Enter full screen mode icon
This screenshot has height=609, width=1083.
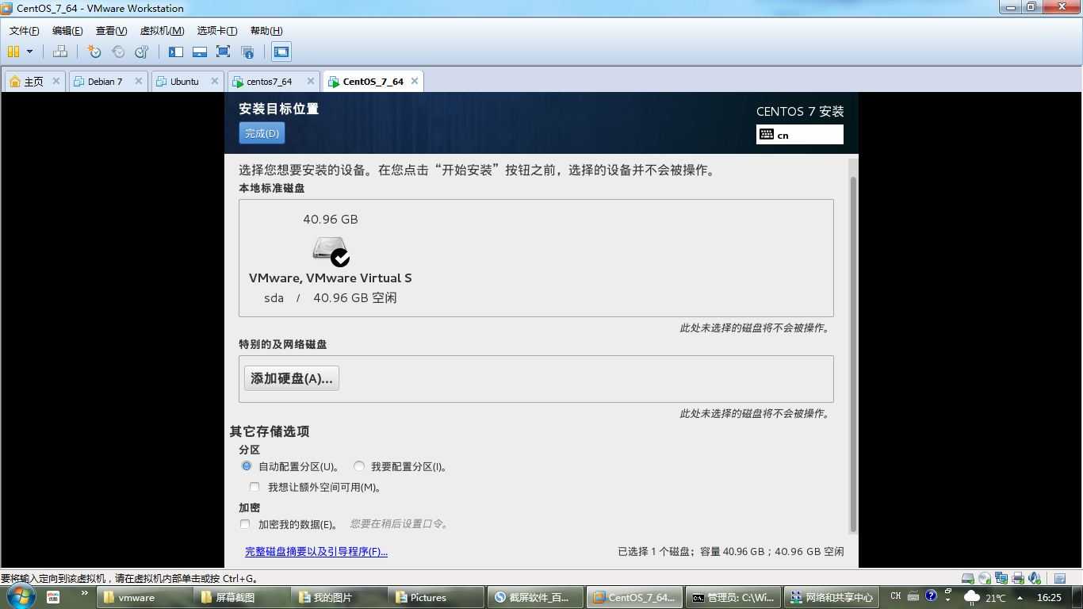(223, 52)
